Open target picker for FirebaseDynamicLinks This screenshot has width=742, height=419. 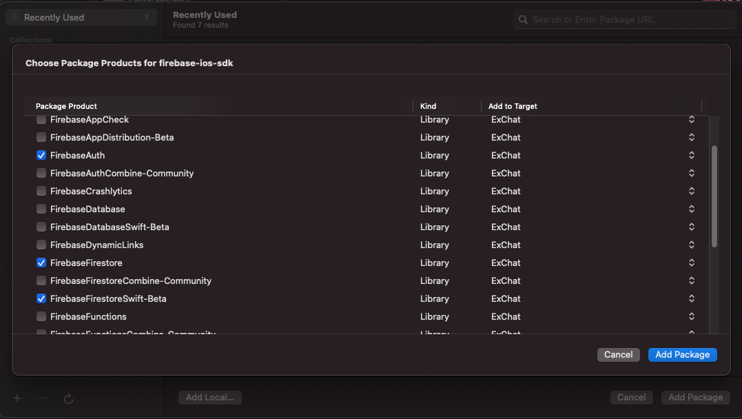[x=692, y=245]
